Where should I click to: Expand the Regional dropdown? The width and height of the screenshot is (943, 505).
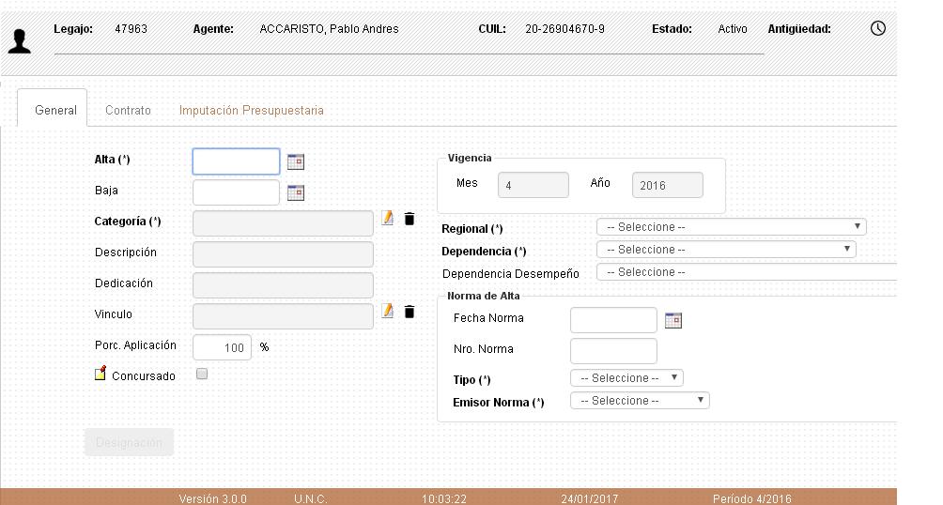coord(731,227)
